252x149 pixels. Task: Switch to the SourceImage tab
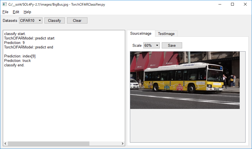(x=141, y=33)
